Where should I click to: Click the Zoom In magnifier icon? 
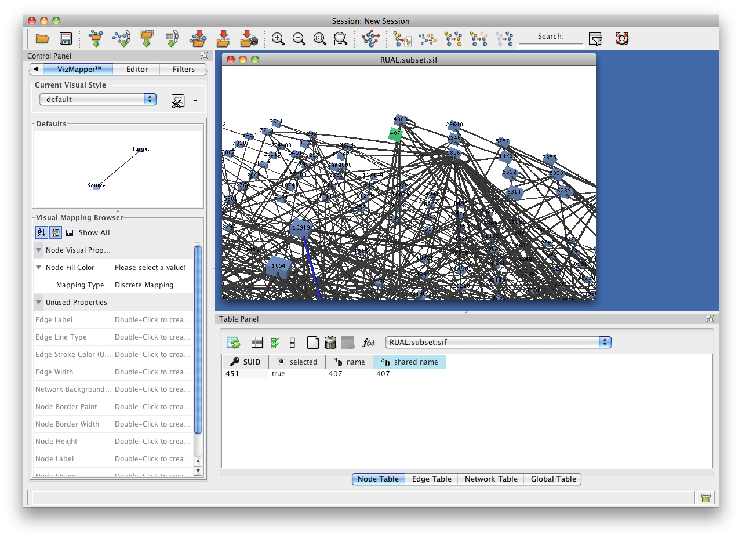(x=278, y=39)
